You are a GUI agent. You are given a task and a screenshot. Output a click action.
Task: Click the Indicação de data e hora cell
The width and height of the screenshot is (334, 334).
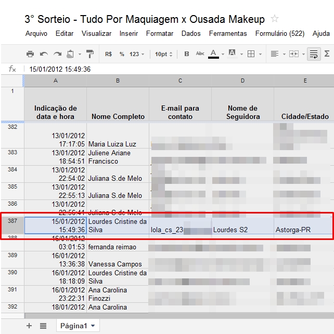(56, 104)
